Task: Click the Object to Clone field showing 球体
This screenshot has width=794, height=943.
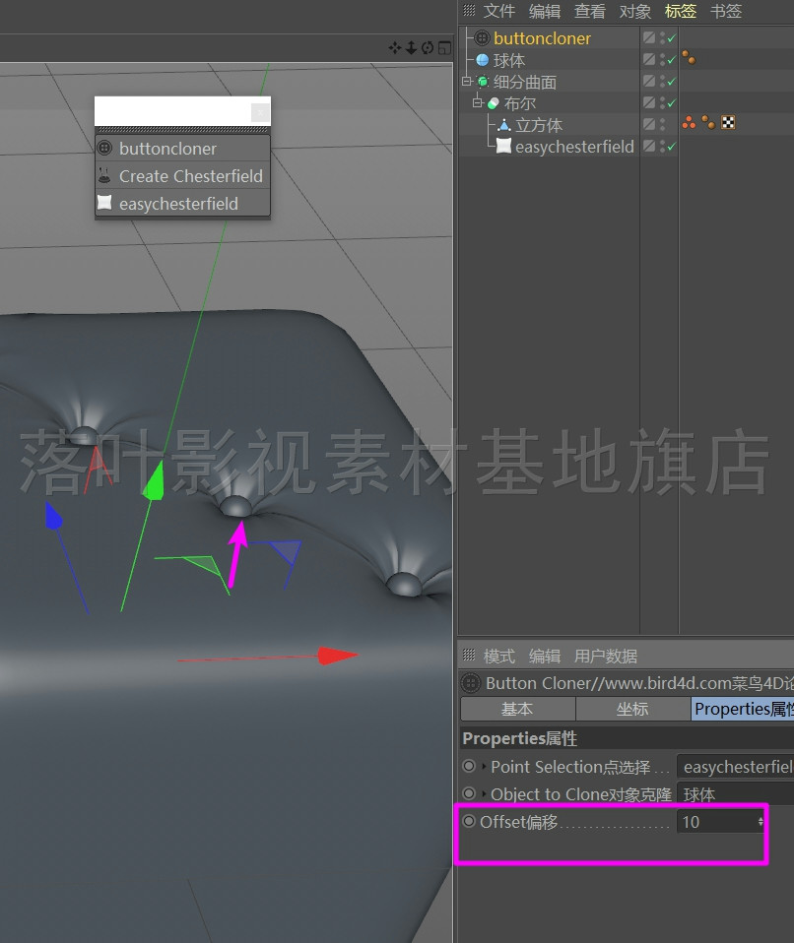Action: click(735, 794)
